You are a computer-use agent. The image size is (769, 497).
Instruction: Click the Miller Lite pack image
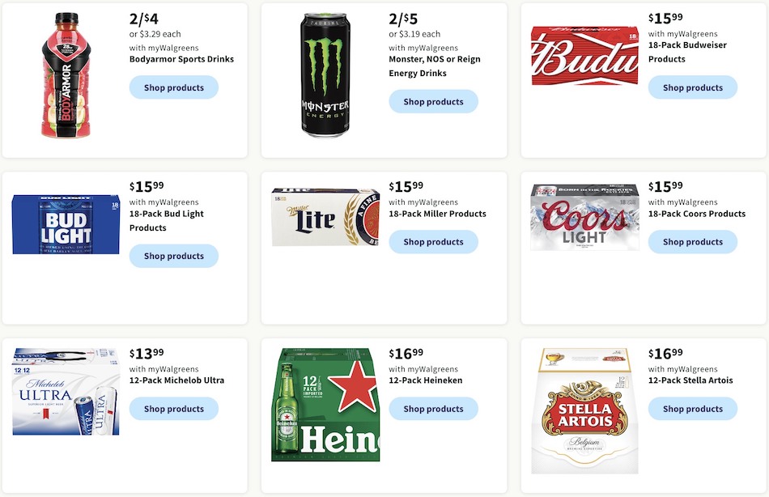click(325, 217)
